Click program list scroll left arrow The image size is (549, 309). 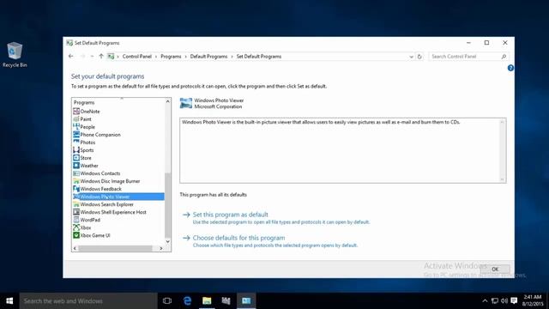point(75,248)
